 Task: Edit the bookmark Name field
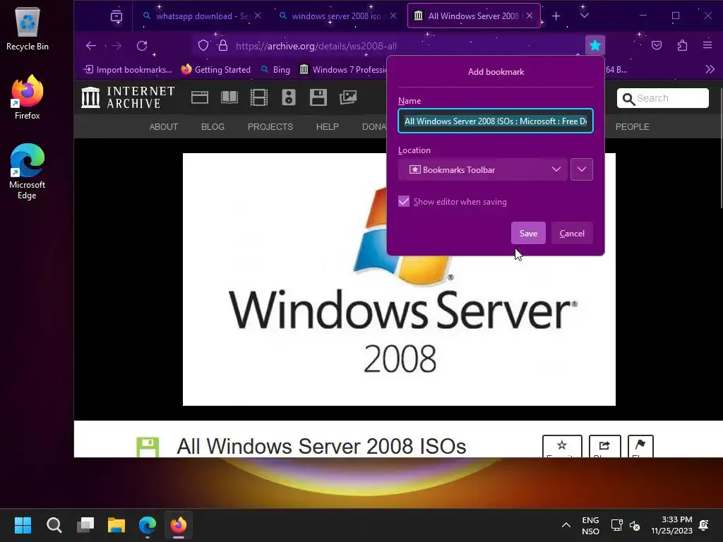click(495, 121)
